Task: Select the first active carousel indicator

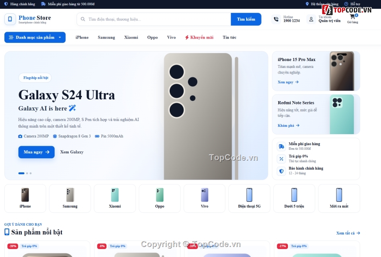Action: pos(21,173)
